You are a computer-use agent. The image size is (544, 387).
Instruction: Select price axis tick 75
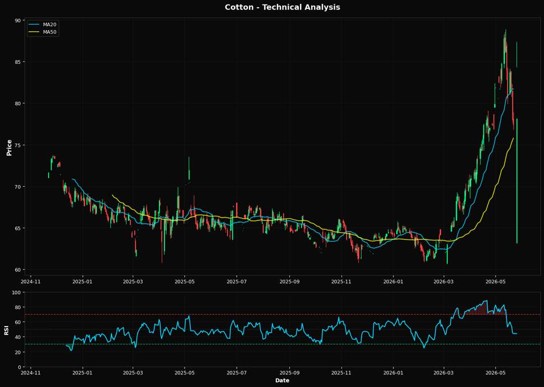[17, 145]
